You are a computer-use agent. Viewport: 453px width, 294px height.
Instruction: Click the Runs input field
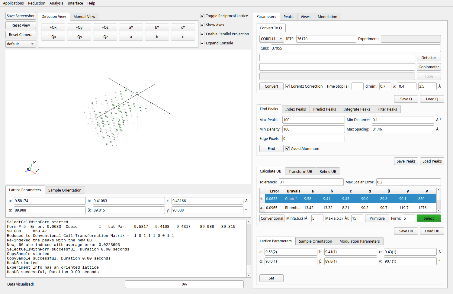click(x=356, y=48)
